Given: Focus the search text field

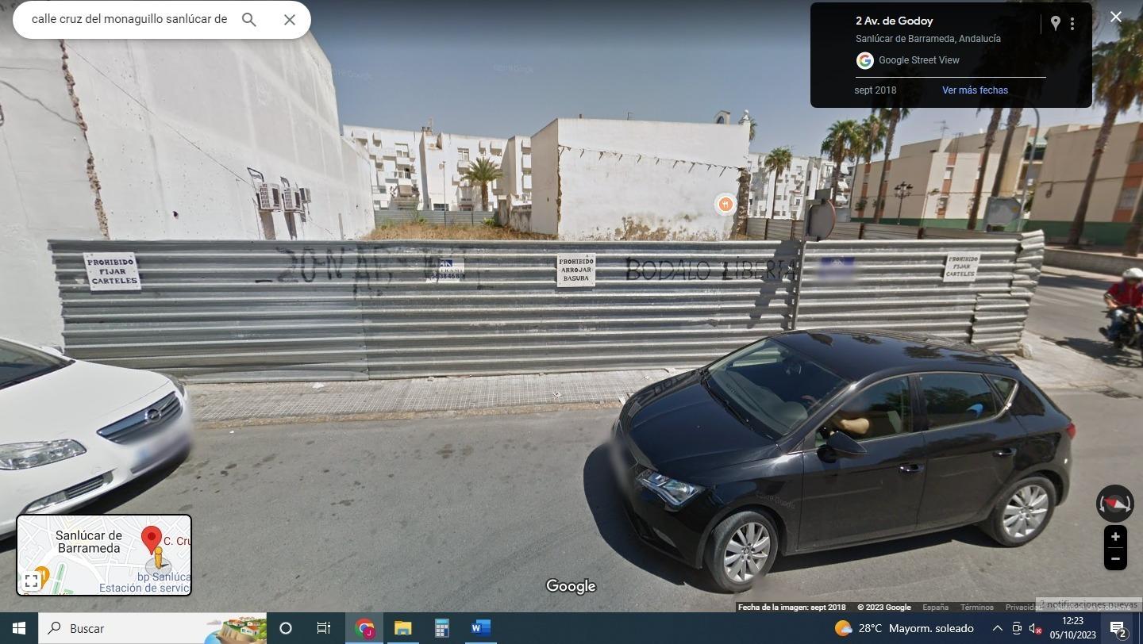Looking at the screenshot, I should (131, 19).
